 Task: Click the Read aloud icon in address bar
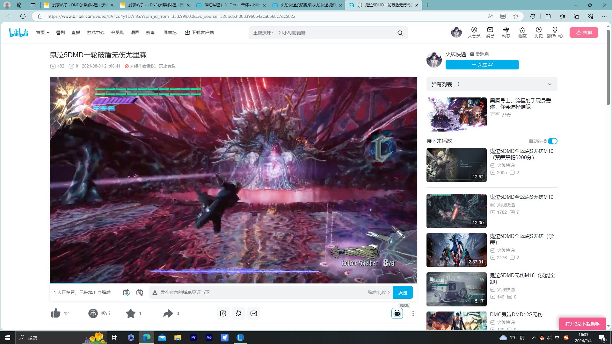pyautogui.click(x=490, y=16)
